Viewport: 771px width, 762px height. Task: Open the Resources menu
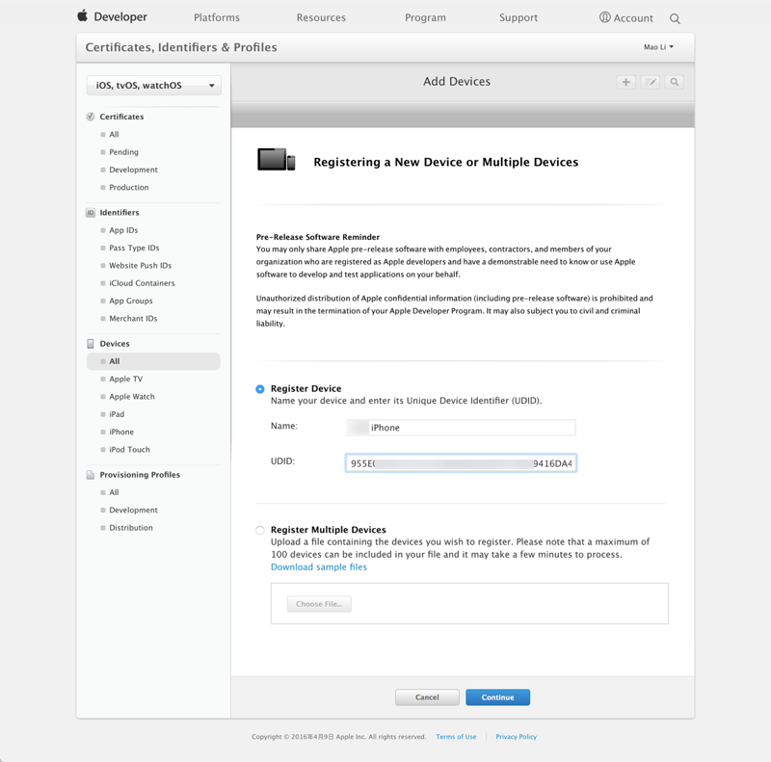click(x=321, y=17)
